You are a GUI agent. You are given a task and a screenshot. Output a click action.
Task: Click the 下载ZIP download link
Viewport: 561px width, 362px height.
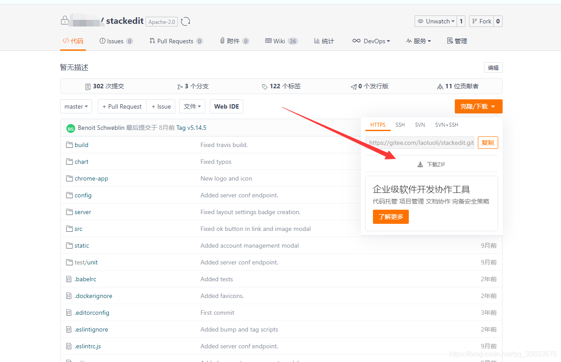click(431, 165)
